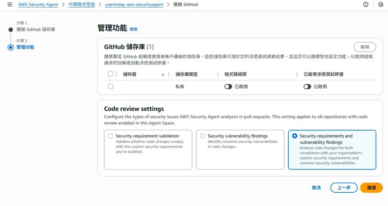Enable the 已啟用滲透測試修復 toggle switch
The width and height of the screenshot is (388, 206).
pyautogui.click(x=307, y=87)
